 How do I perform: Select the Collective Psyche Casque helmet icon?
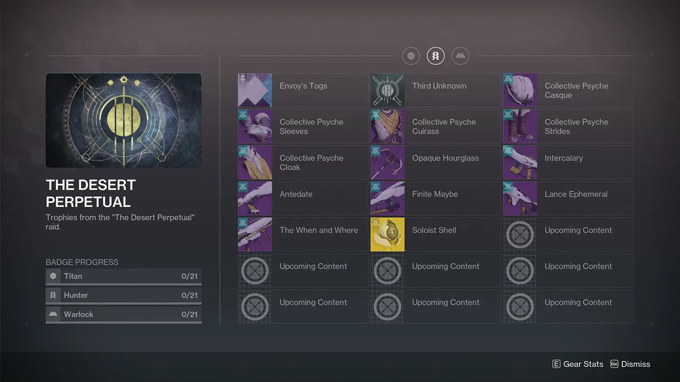point(520,90)
